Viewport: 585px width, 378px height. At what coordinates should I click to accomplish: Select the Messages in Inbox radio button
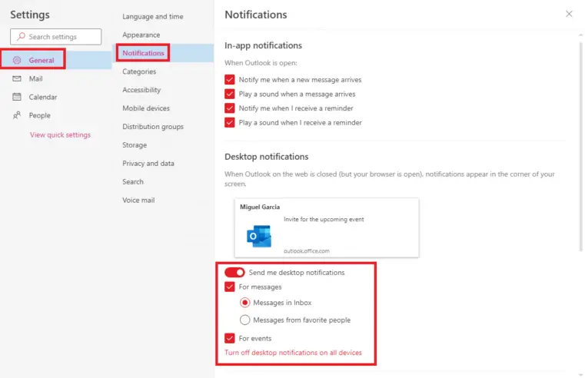tap(244, 303)
